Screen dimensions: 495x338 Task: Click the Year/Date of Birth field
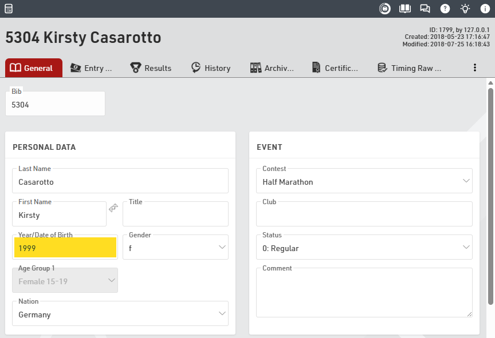pyautogui.click(x=65, y=248)
